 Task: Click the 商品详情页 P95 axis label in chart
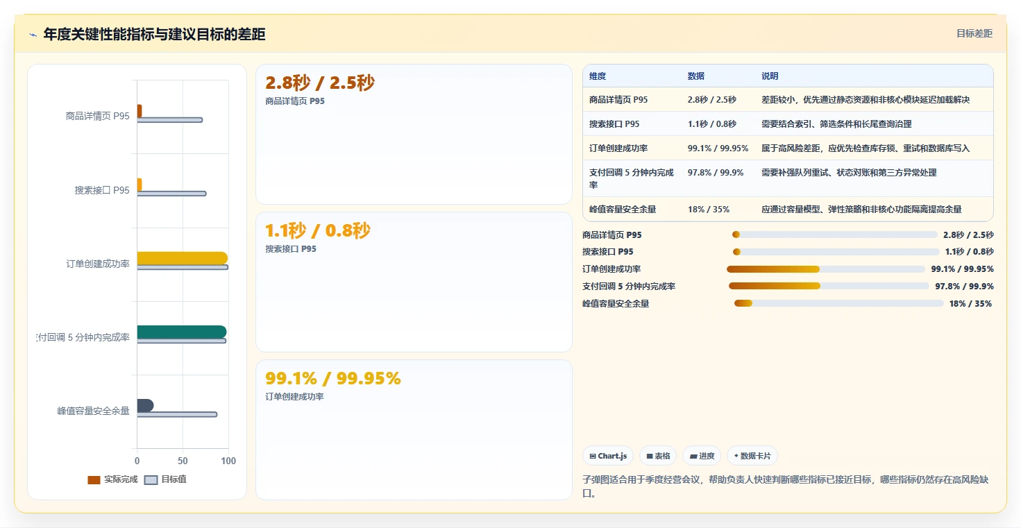(x=98, y=116)
